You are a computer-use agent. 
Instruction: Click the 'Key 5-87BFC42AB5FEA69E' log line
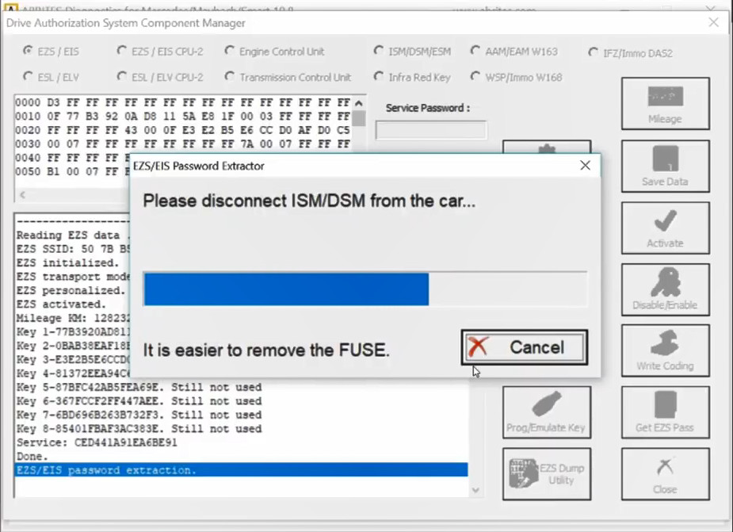139,388
